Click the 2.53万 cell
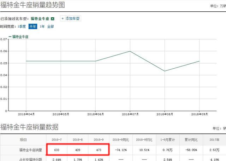The image size is (226, 161). tap(214, 150)
